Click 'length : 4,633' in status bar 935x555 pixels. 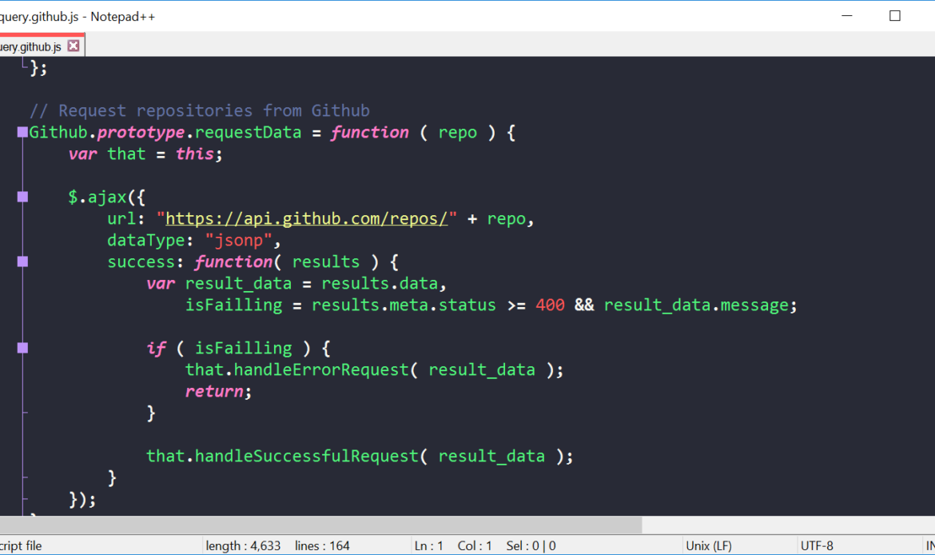(243, 545)
